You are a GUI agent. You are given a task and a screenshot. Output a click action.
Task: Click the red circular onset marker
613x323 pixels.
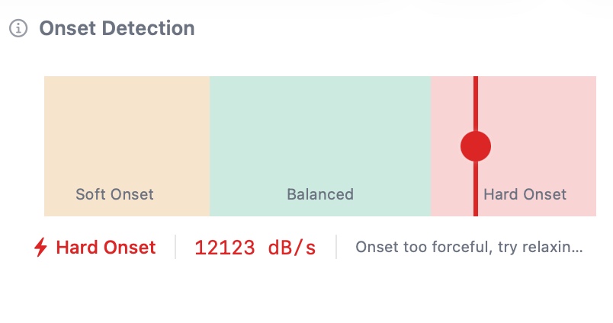pos(476,146)
